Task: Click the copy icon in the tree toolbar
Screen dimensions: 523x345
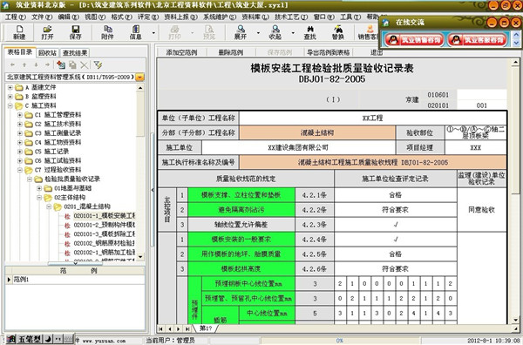Action: 72,64
